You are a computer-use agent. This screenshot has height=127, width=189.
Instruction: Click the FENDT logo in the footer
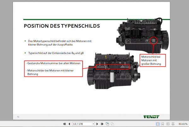click(152, 117)
